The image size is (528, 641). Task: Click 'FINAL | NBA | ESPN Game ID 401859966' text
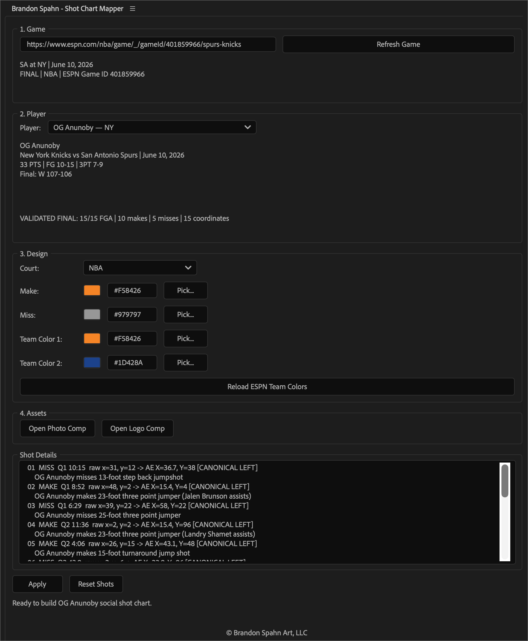[x=82, y=74]
